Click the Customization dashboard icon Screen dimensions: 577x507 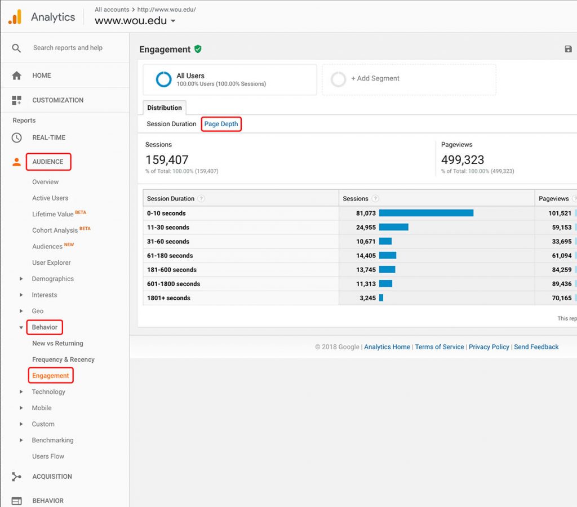(x=16, y=100)
